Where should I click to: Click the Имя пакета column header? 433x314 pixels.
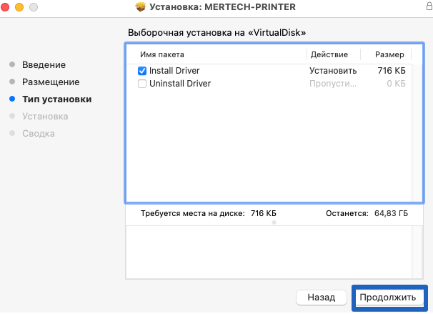pos(162,54)
